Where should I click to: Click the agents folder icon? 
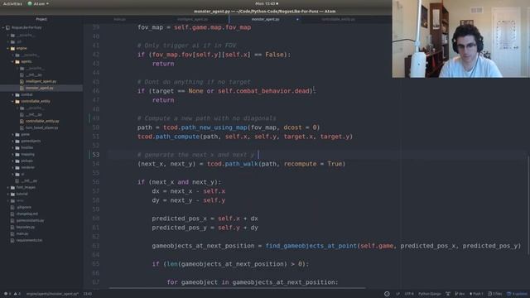click(17, 61)
